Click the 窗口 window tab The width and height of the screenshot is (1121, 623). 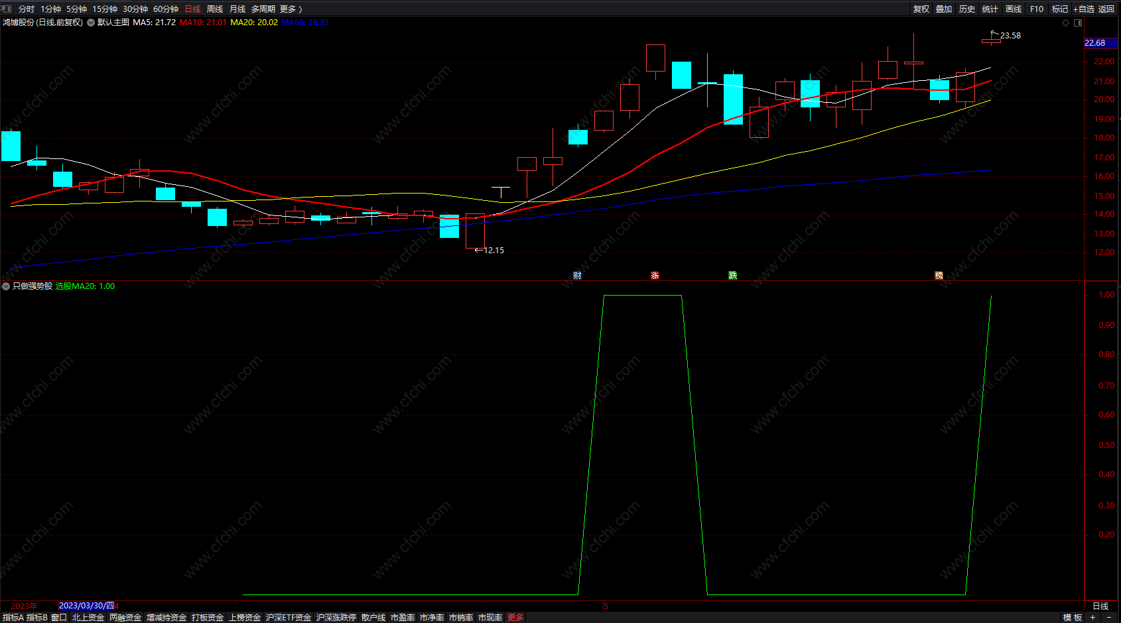coord(59,618)
